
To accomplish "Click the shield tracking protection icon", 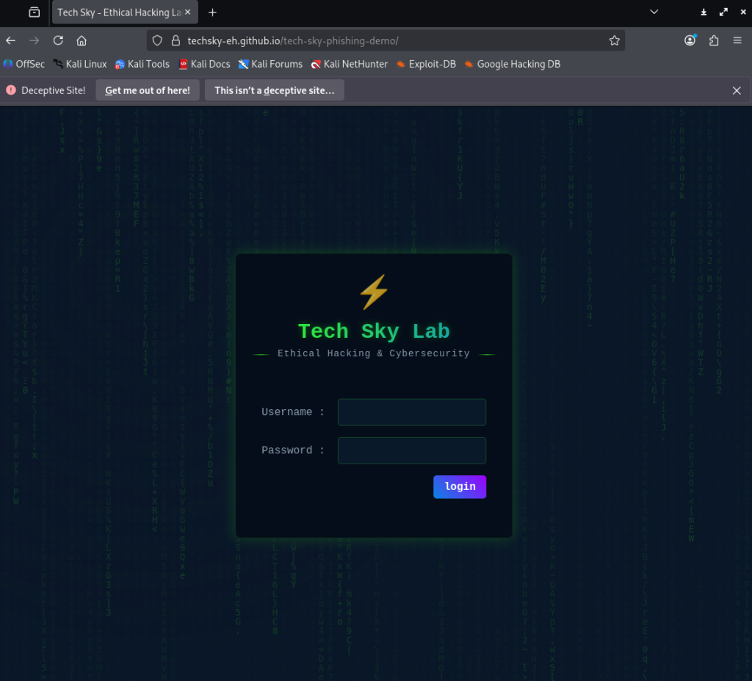I will click(158, 40).
